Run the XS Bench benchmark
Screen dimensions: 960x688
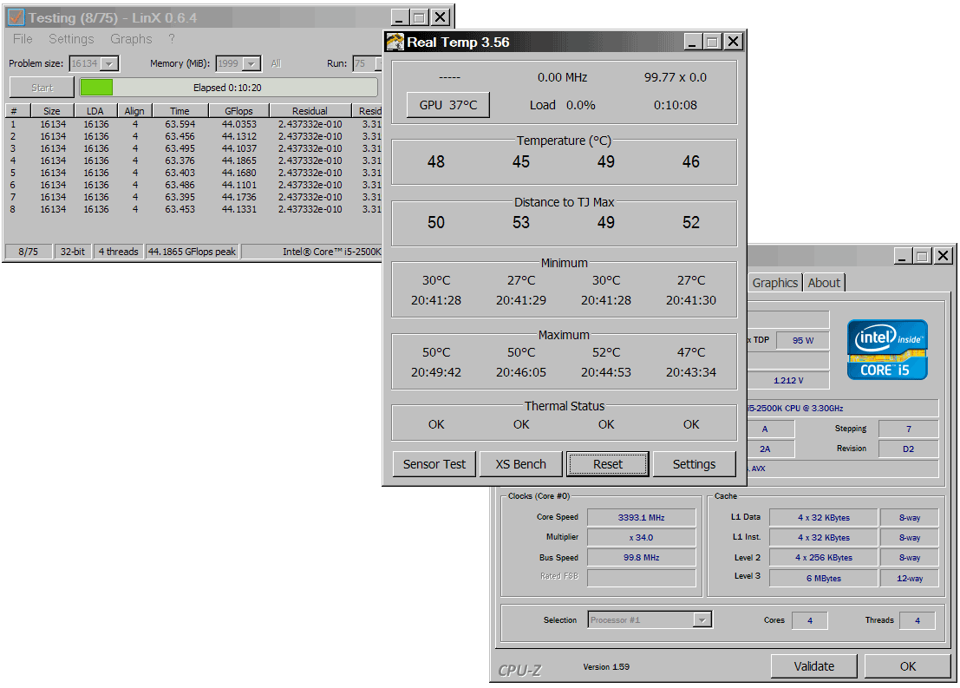coord(521,464)
